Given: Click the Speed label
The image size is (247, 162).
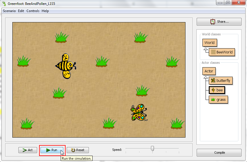Looking at the screenshot, I should pyautogui.click(x=117, y=150).
